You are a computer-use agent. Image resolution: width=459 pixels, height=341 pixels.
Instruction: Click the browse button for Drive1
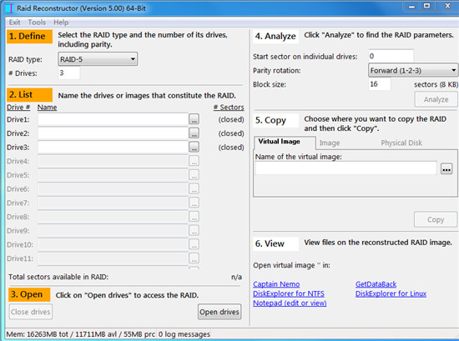(194, 119)
